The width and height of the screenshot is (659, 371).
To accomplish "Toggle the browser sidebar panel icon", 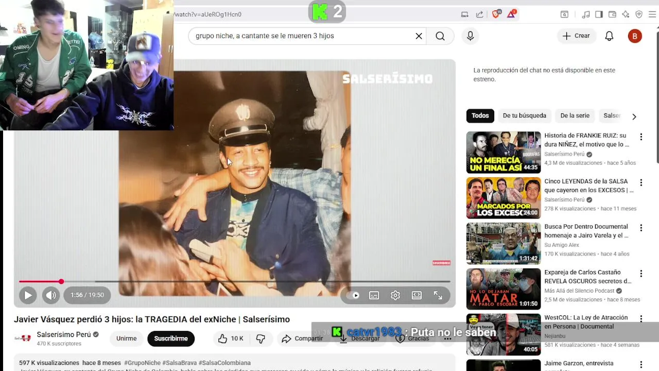I will pos(599,14).
